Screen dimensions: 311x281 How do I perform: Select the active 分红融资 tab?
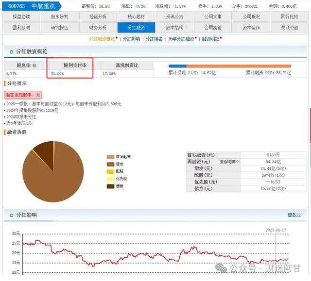136,28
